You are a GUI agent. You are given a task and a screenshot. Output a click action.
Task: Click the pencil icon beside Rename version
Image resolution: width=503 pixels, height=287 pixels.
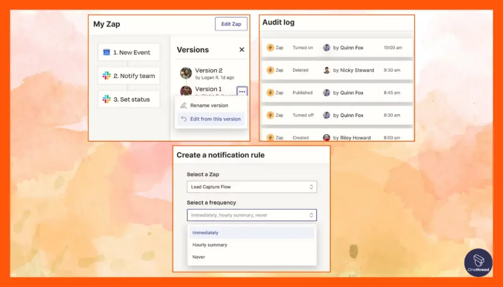pos(184,105)
